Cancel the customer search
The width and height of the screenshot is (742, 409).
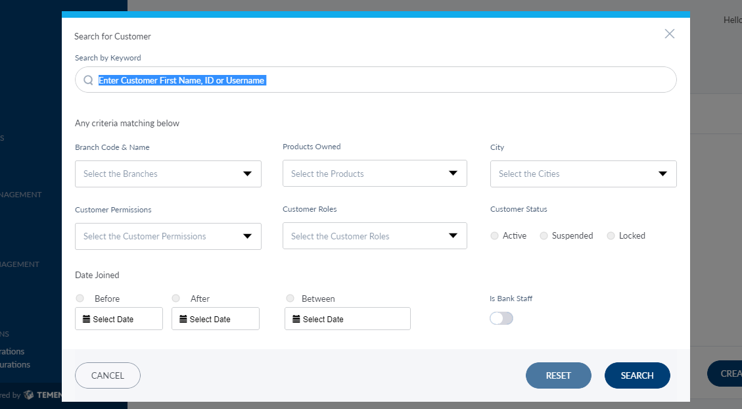click(x=108, y=375)
